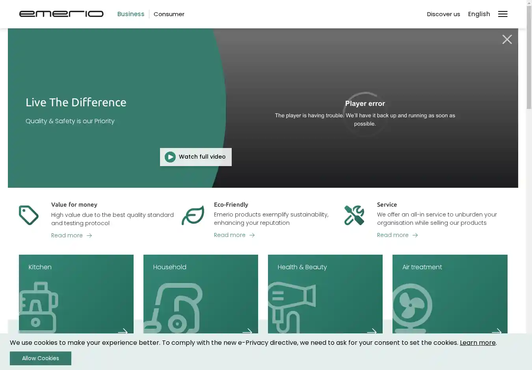
Task: Open the Learn more cookies link
Action: tap(478, 342)
